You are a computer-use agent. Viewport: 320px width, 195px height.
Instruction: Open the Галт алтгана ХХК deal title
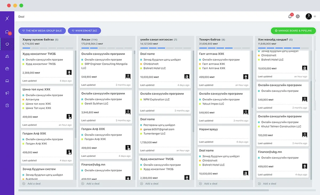tap(211, 54)
